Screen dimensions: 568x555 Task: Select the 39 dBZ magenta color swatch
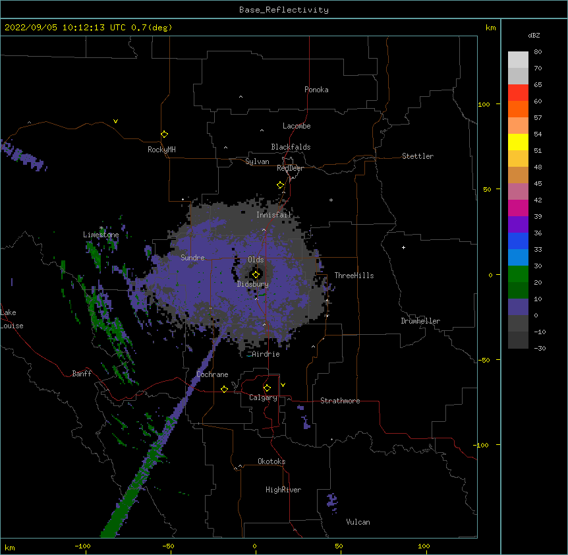[x=518, y=208]
